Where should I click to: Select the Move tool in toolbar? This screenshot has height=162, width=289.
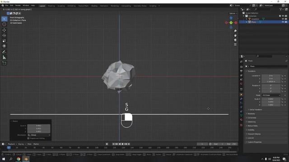[4, 30]
